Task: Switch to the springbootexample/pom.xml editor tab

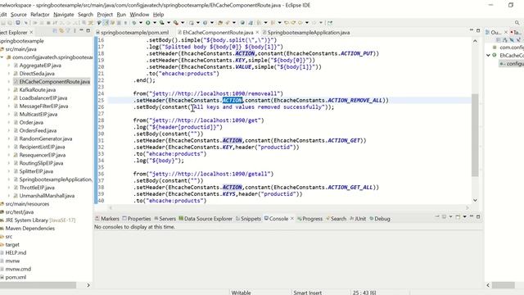Action: click(133, 33)
